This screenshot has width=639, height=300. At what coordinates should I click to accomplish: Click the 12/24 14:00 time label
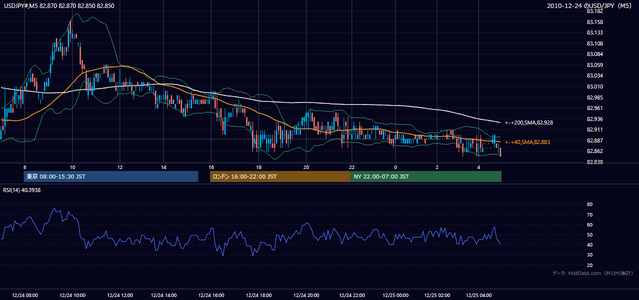[164, 295]
